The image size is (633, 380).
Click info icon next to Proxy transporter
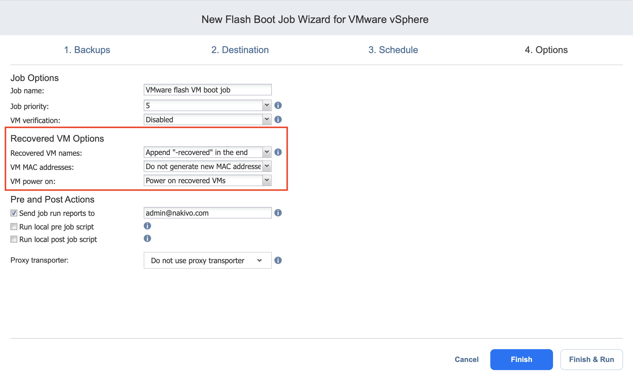pyautogui.click(x=278, y=260)
